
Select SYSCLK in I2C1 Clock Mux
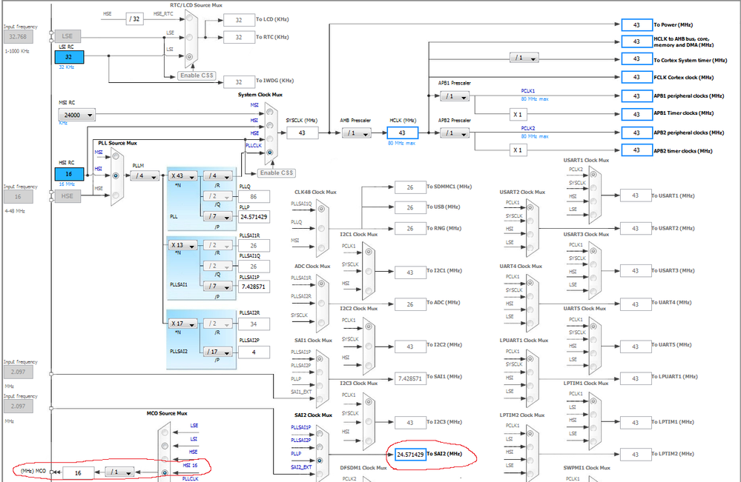[368, 271]
